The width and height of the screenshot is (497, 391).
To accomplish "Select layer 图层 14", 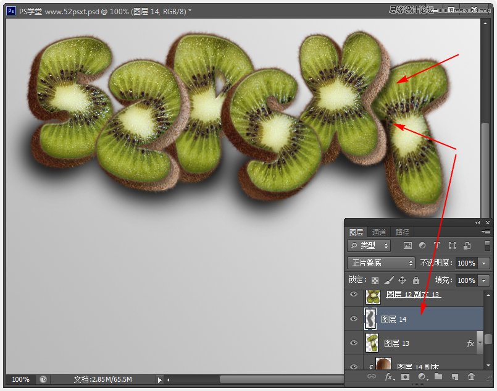I will [414, 319].
